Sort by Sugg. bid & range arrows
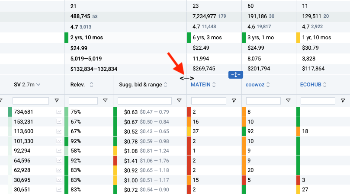This screenshot has height=194, width=350. coord(166,85)
